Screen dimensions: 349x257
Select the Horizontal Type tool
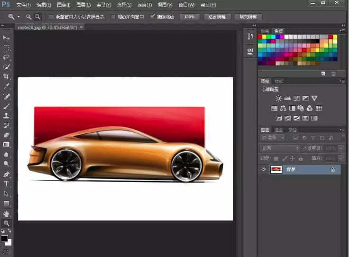[x=7, y=184]
